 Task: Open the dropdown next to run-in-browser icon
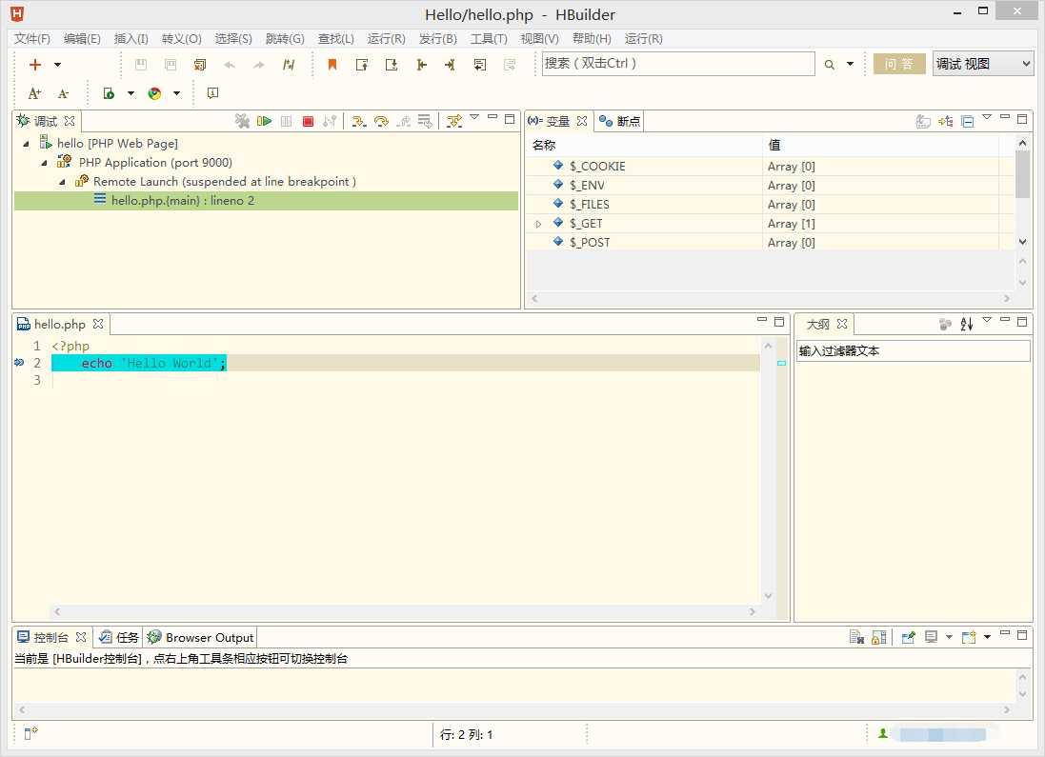click(131, 93)
